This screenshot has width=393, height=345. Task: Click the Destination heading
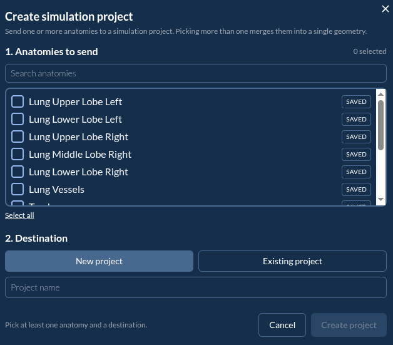pyautogui.click(x=36, y=238)
